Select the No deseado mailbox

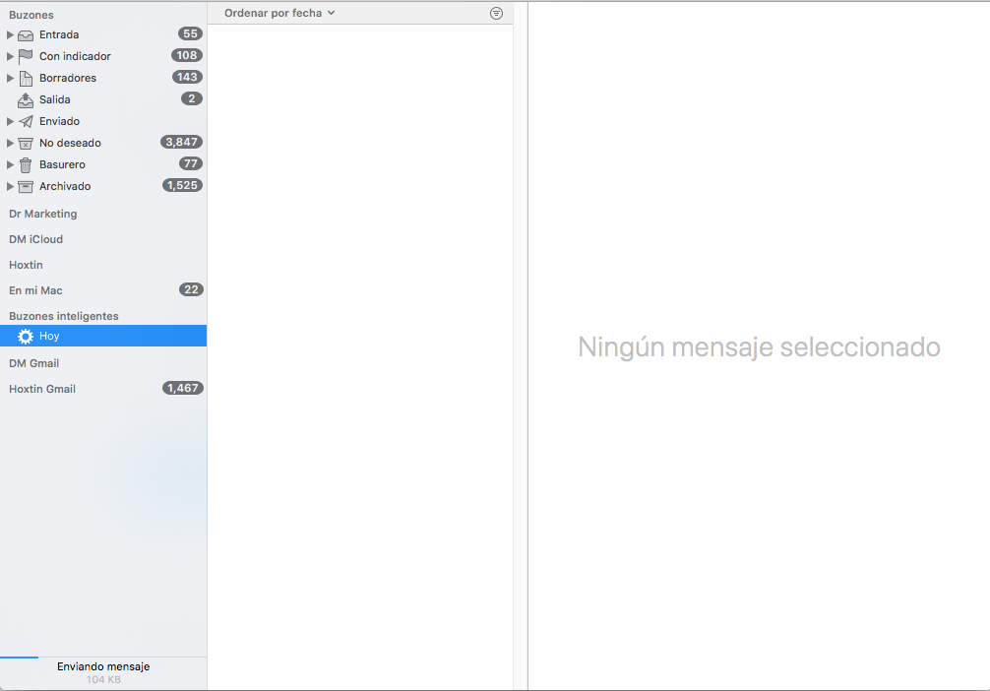[103, 143]
